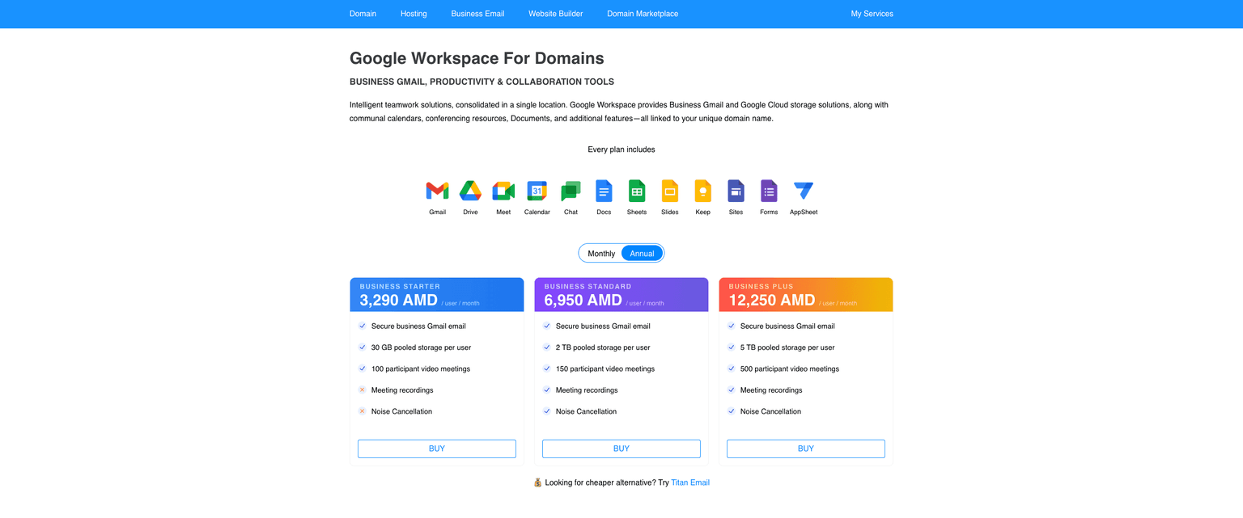1243x518 pixels.
Task: Go to Business Email menu
Action: click(477, 14)
